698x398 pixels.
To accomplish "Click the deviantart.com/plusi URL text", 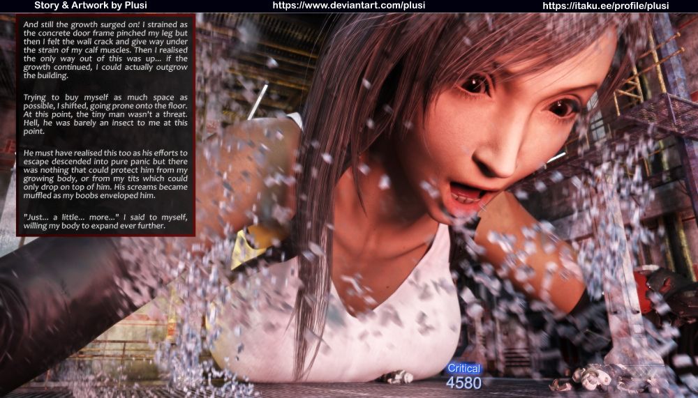I will (x=348, y=6).
